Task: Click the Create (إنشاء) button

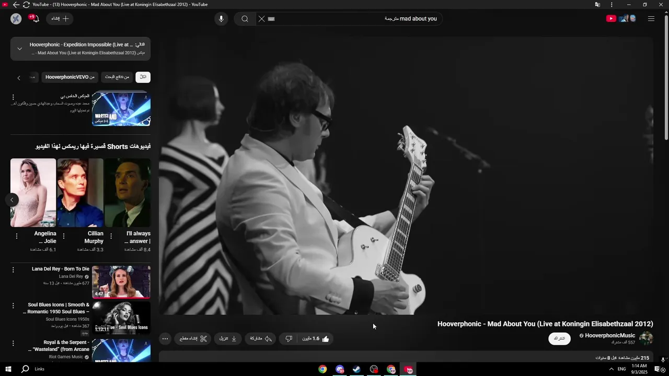Action: pyautogui.click(x=60, y=19)
